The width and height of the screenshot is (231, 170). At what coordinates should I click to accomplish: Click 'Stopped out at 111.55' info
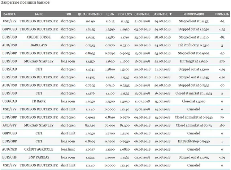coord(193,21)
